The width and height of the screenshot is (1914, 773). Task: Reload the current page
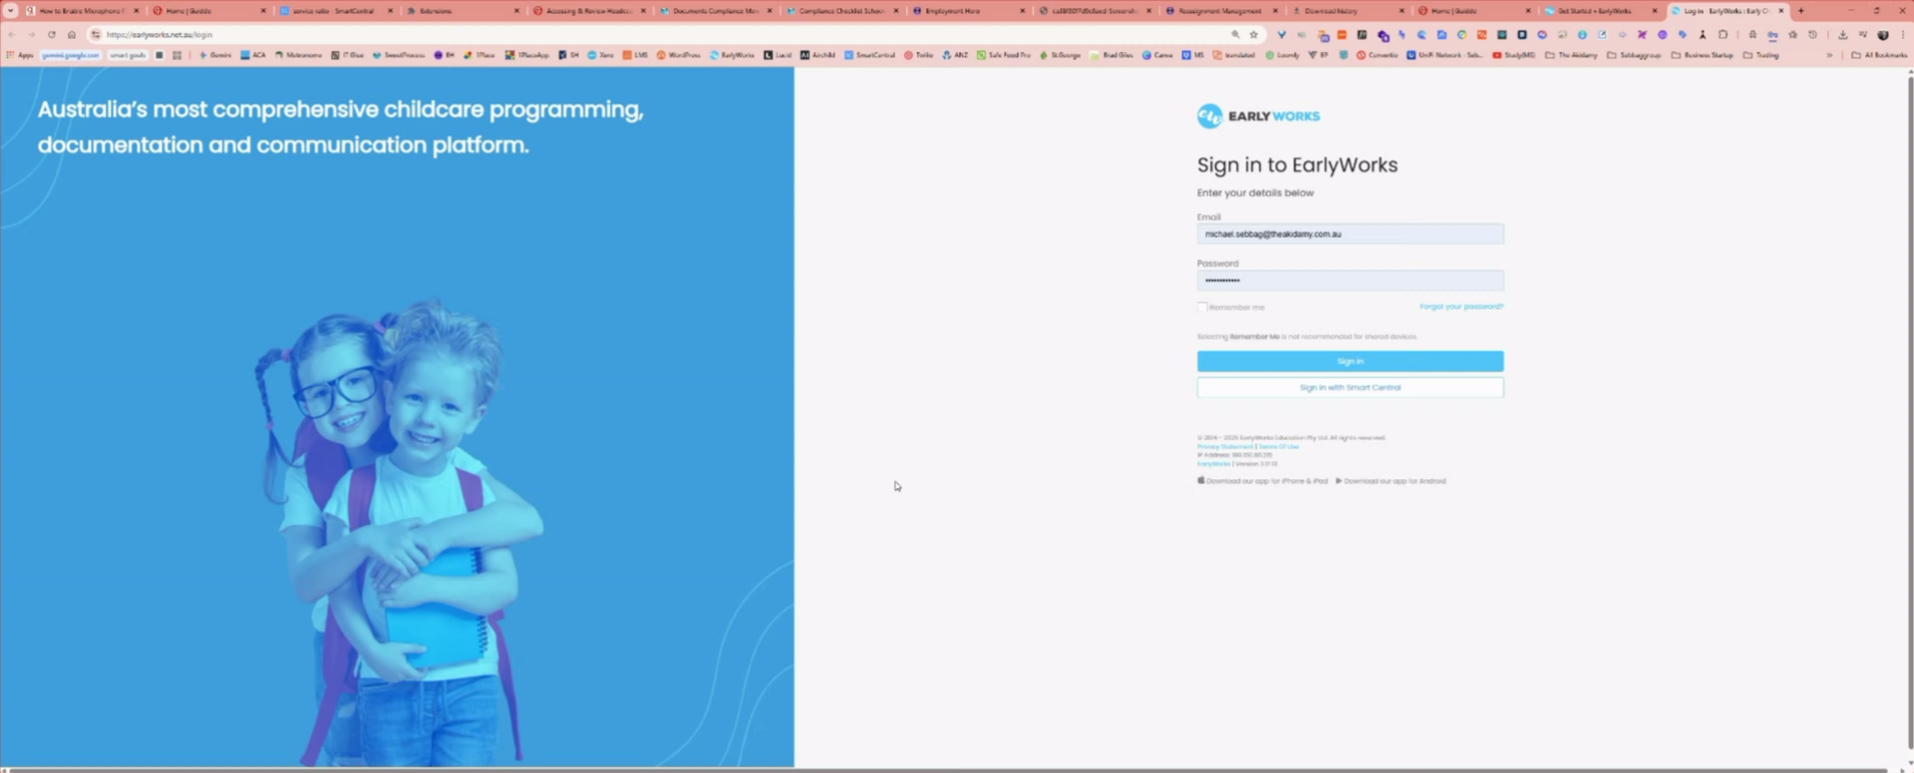pyautogui.click(x=52, y=35)
